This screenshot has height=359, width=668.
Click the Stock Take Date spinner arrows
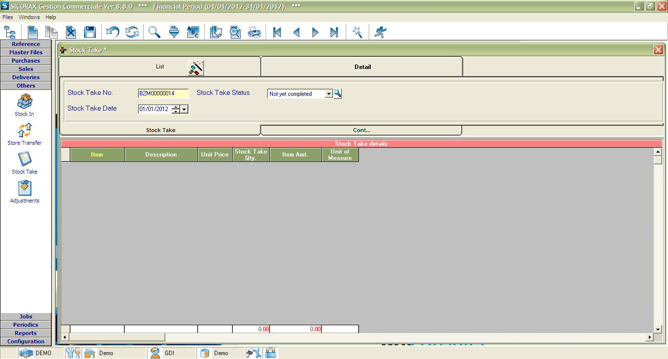point(176,110)
